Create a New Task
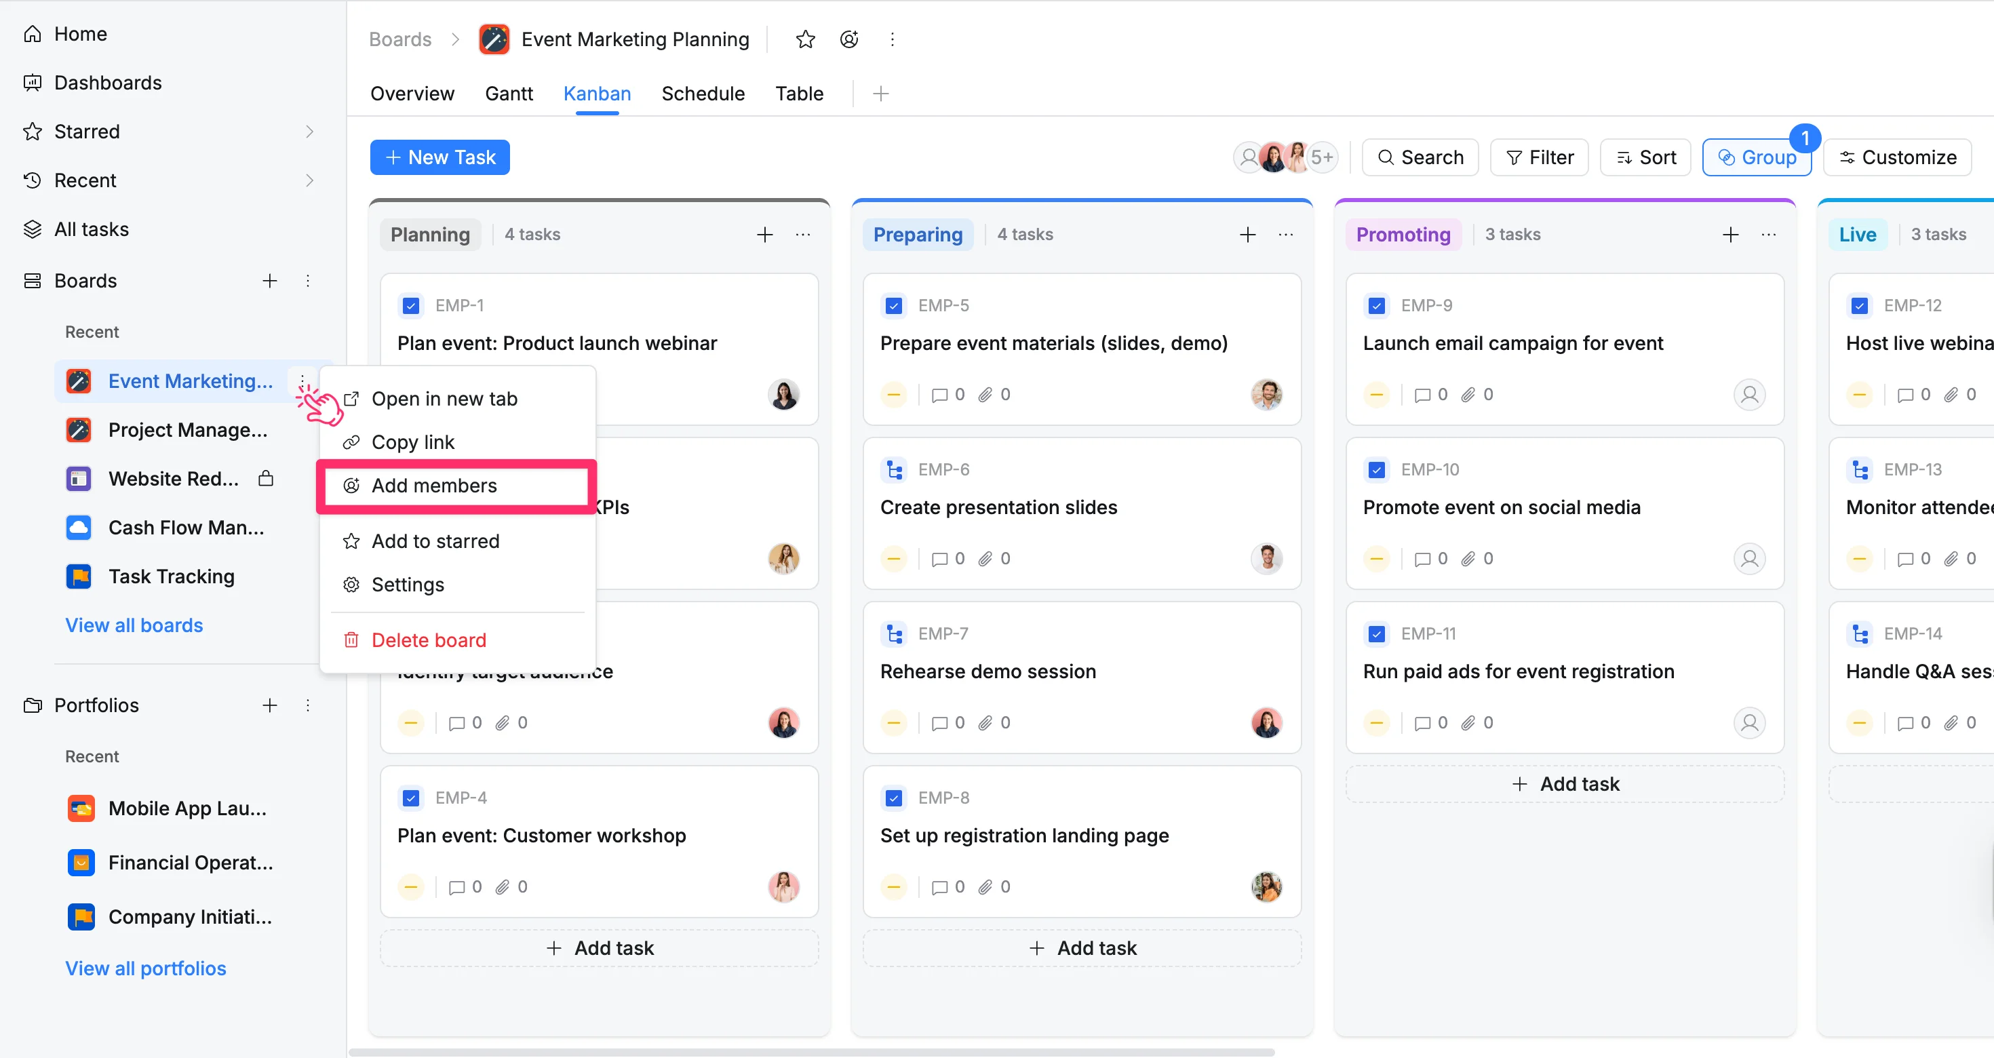This screenshot has height=1058, width=1994. tap(439, 157)
